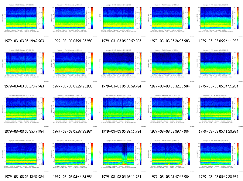Click the caption 1979-03-03 05:44:35.984
243x181 pixels.
[73, 177]
